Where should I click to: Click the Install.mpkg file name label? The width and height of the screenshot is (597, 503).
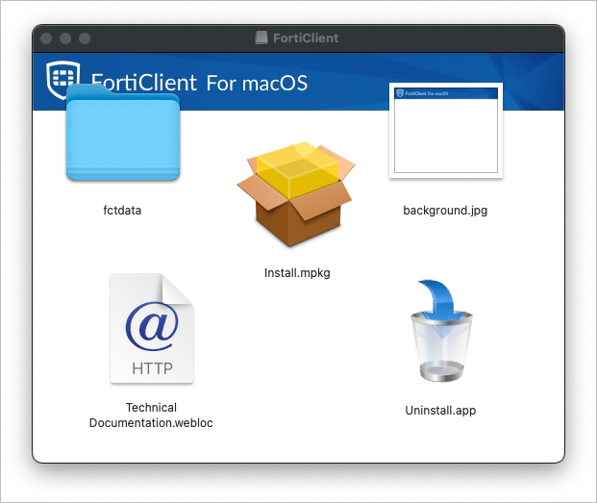coord(297,273)
